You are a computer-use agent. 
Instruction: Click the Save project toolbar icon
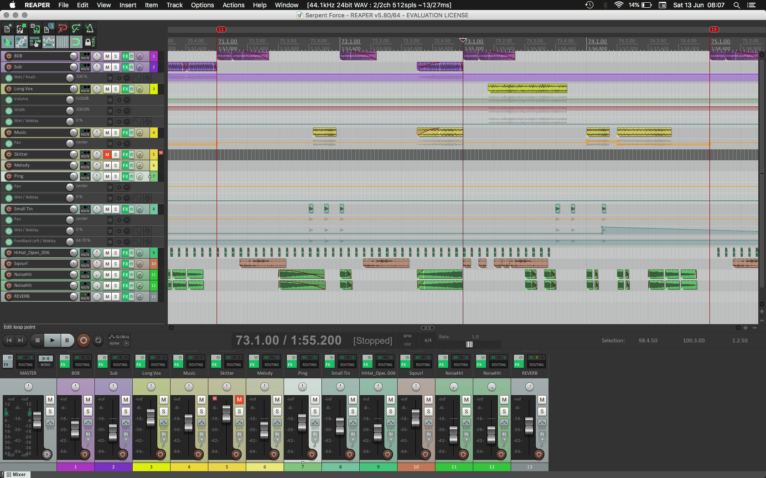(x=35, y=29)
